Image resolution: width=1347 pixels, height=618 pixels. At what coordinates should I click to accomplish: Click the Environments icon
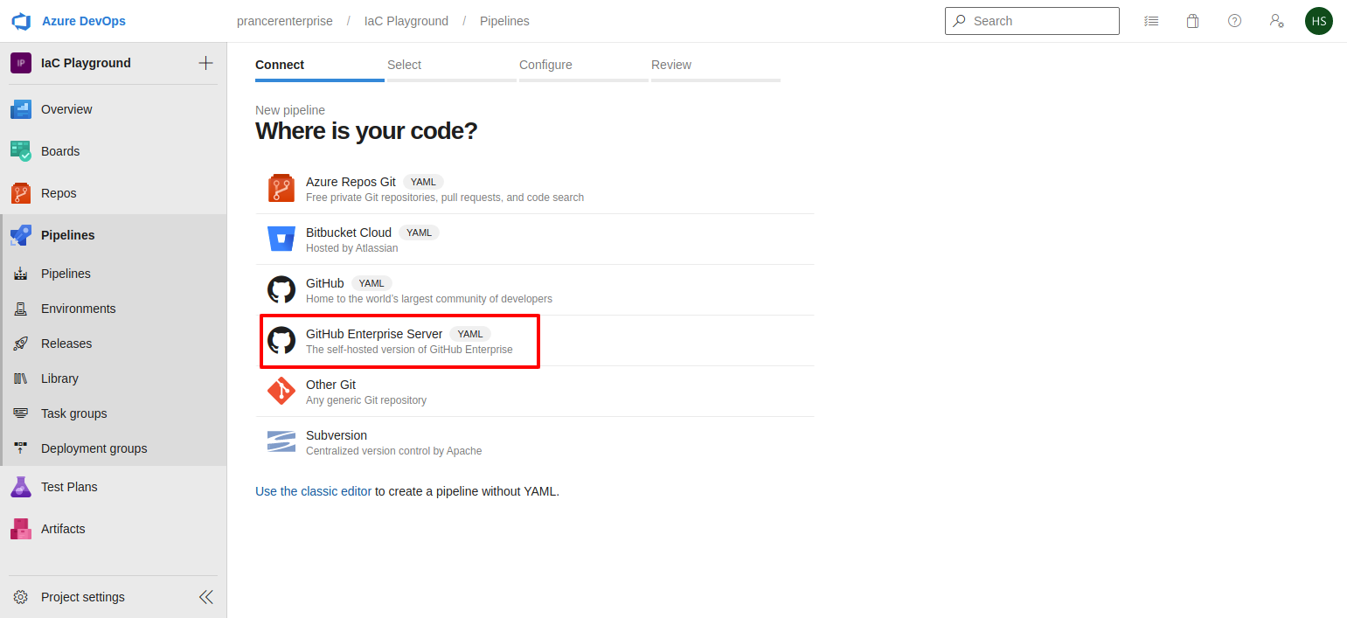point(21,309)
